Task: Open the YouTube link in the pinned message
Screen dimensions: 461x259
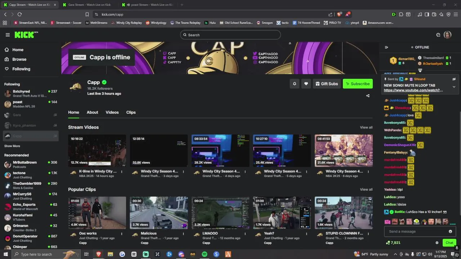Action: pos(413,90)
